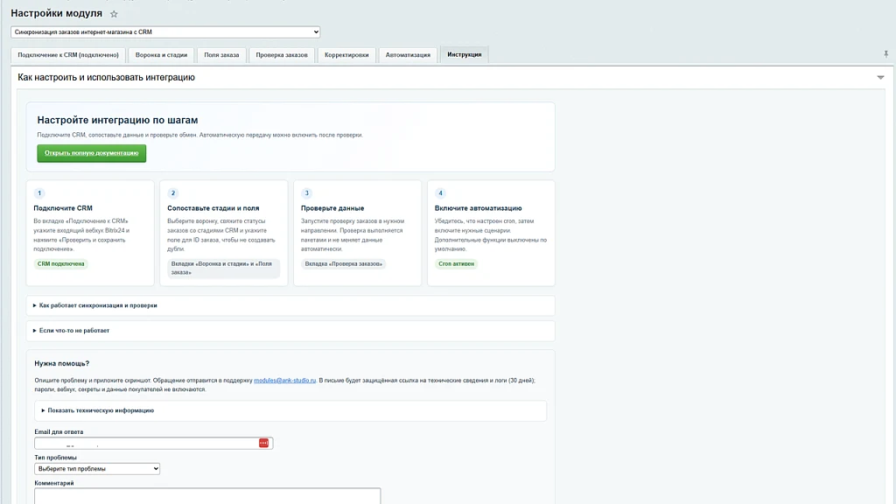Select the Проверка заказов tab
Screen dimensions: 896x504
[x=282, y=55]
